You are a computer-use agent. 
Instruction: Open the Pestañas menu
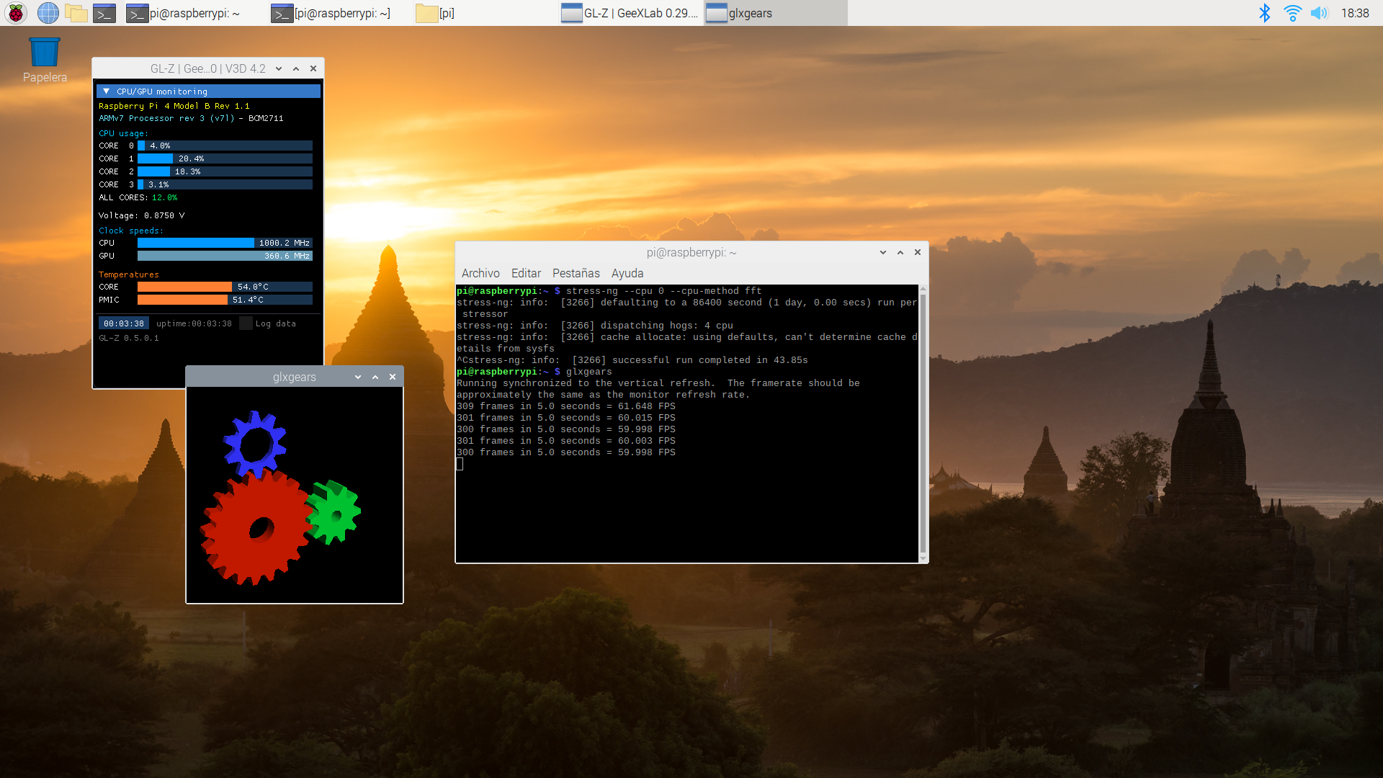[x=576, y=274]
